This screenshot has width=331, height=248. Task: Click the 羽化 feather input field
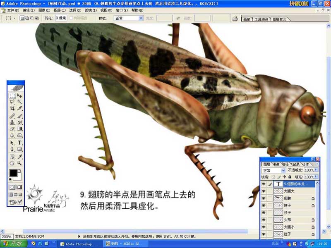(x=61, y=18)
